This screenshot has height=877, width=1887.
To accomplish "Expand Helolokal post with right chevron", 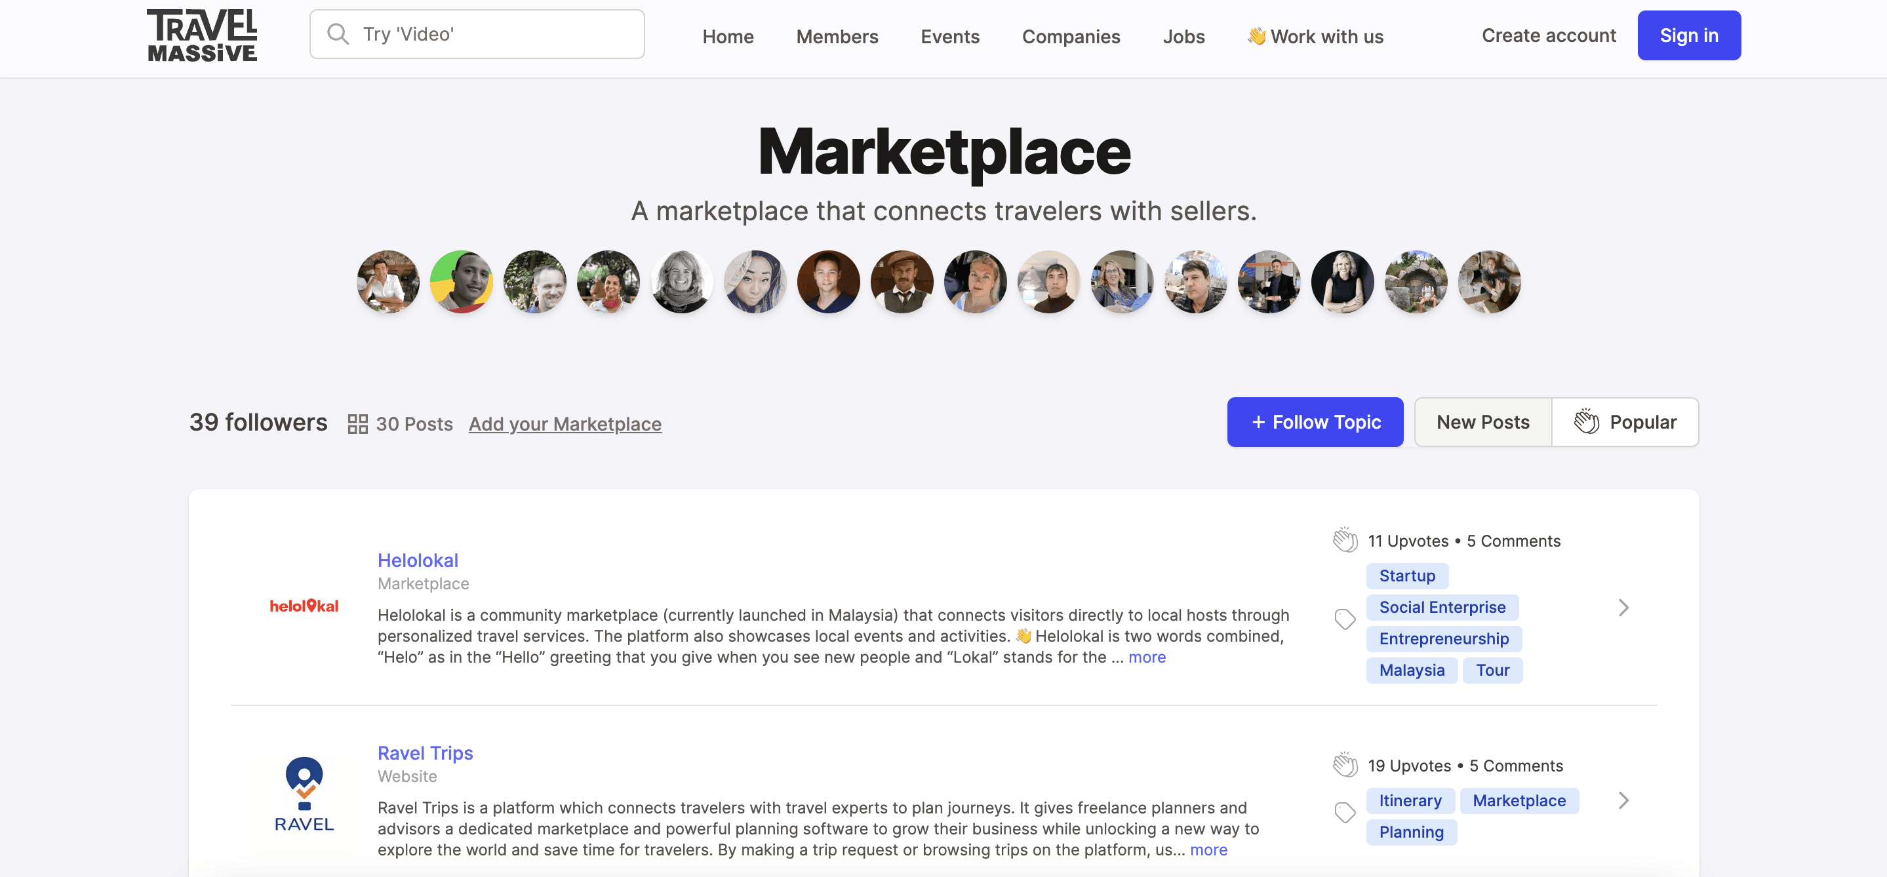I will (x=1623, y=608).
